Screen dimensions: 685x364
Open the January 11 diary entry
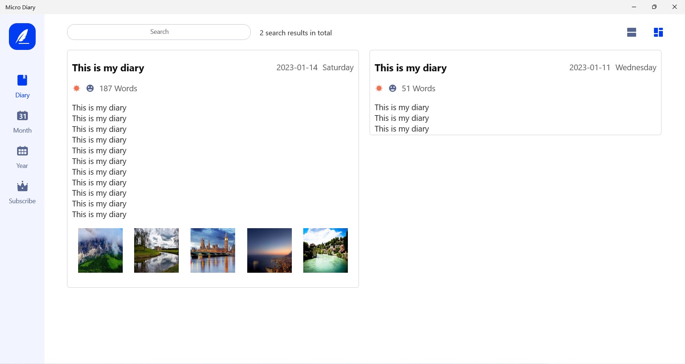410,68
